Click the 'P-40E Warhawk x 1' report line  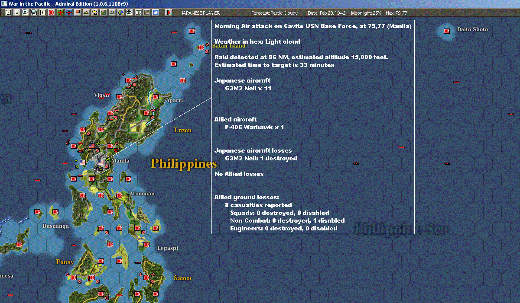(x=254, y=128)
